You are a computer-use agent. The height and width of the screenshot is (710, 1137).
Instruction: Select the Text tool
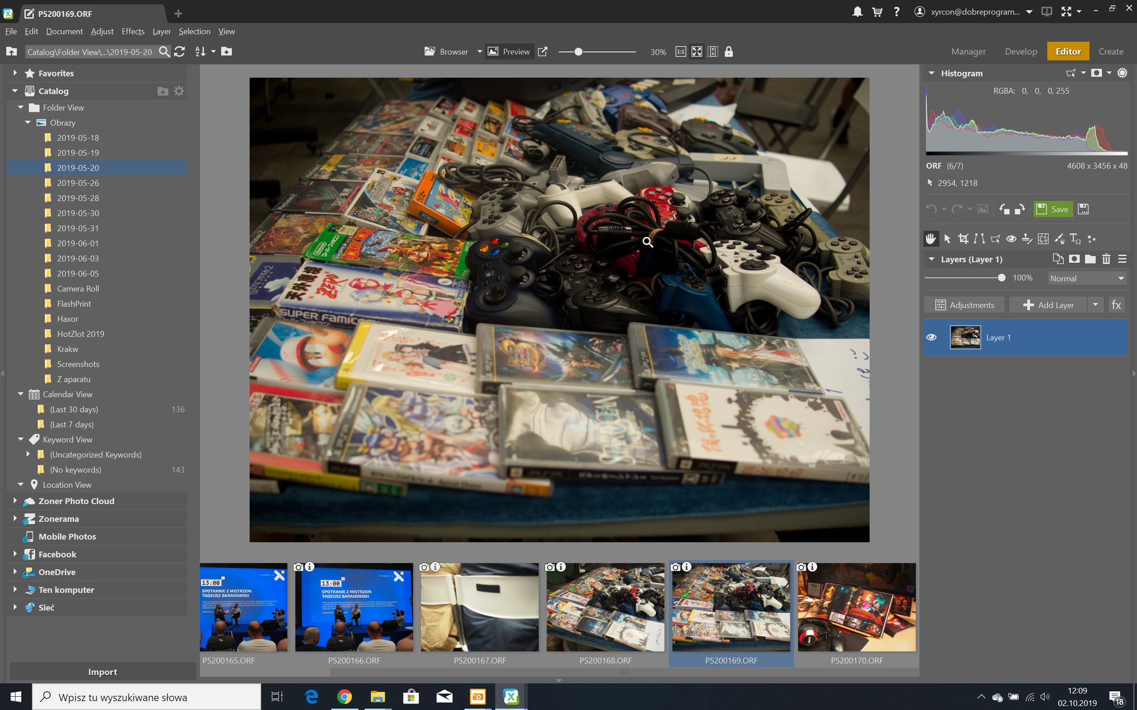click(x=1075, y=239)
